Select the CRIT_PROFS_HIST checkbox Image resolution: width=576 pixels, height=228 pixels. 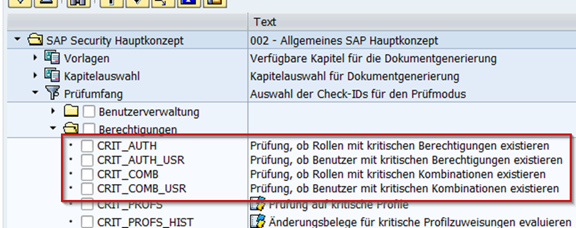coord(87,222)
